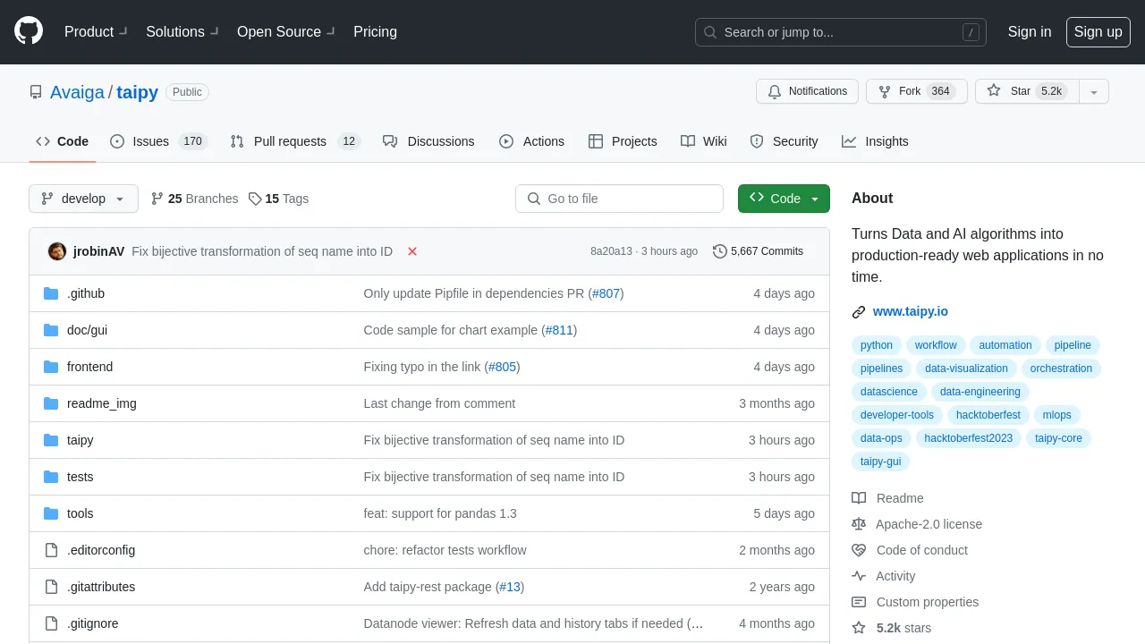The width and height of the screenshot is (1145, 644).
Task: Open the frontend folder
Action: 89,367
